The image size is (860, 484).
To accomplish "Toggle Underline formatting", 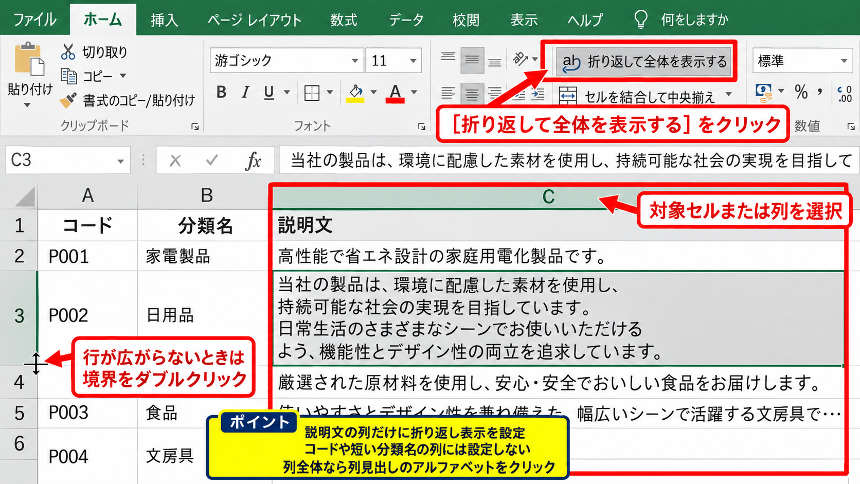I will (268, 93).
